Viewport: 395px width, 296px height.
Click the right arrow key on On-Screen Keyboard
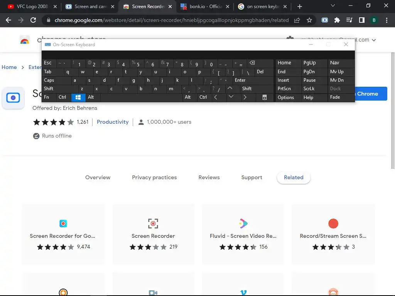coord(245,97)
